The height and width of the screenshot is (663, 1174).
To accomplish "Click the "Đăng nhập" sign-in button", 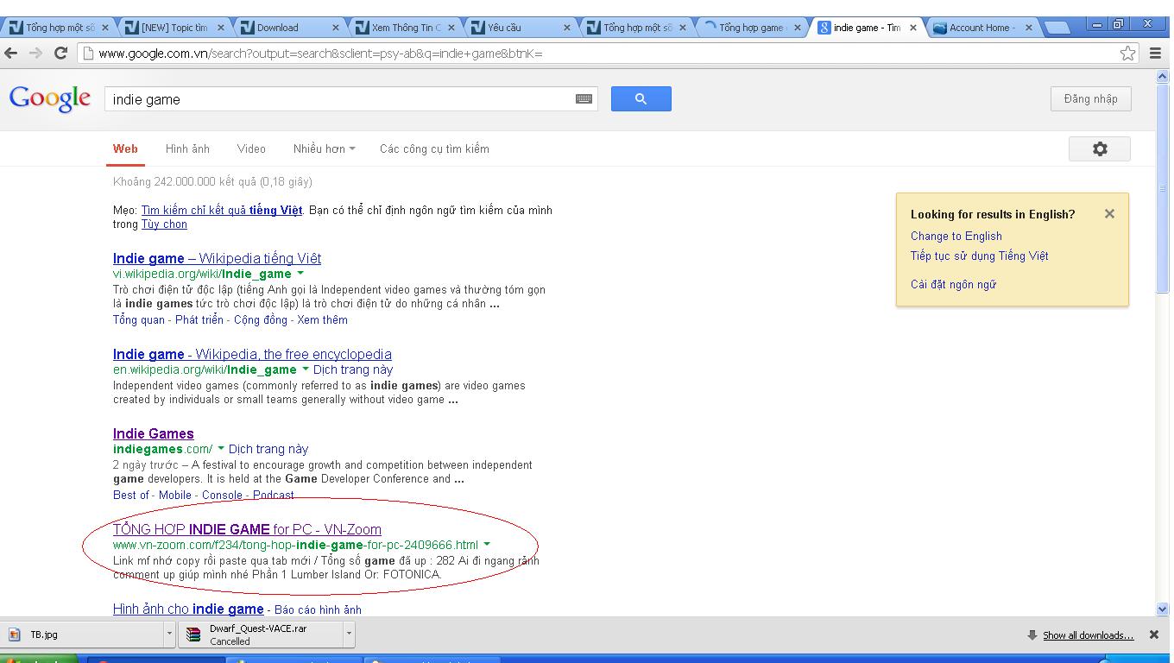I will (1090, 98).
